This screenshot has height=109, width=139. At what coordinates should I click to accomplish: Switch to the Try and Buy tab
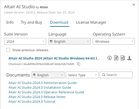click(31, 22)
